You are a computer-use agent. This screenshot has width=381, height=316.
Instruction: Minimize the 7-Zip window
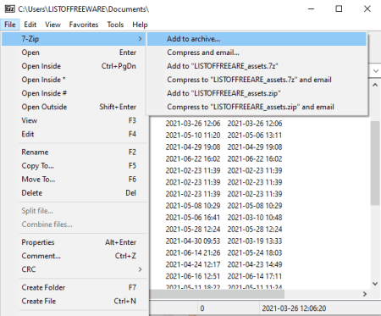[311, 8]
